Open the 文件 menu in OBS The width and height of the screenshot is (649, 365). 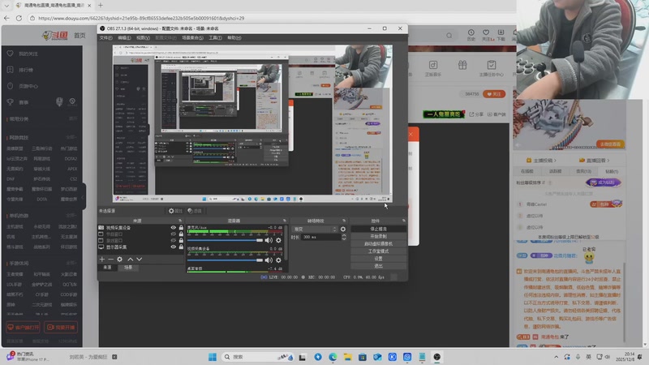[105, 38]
